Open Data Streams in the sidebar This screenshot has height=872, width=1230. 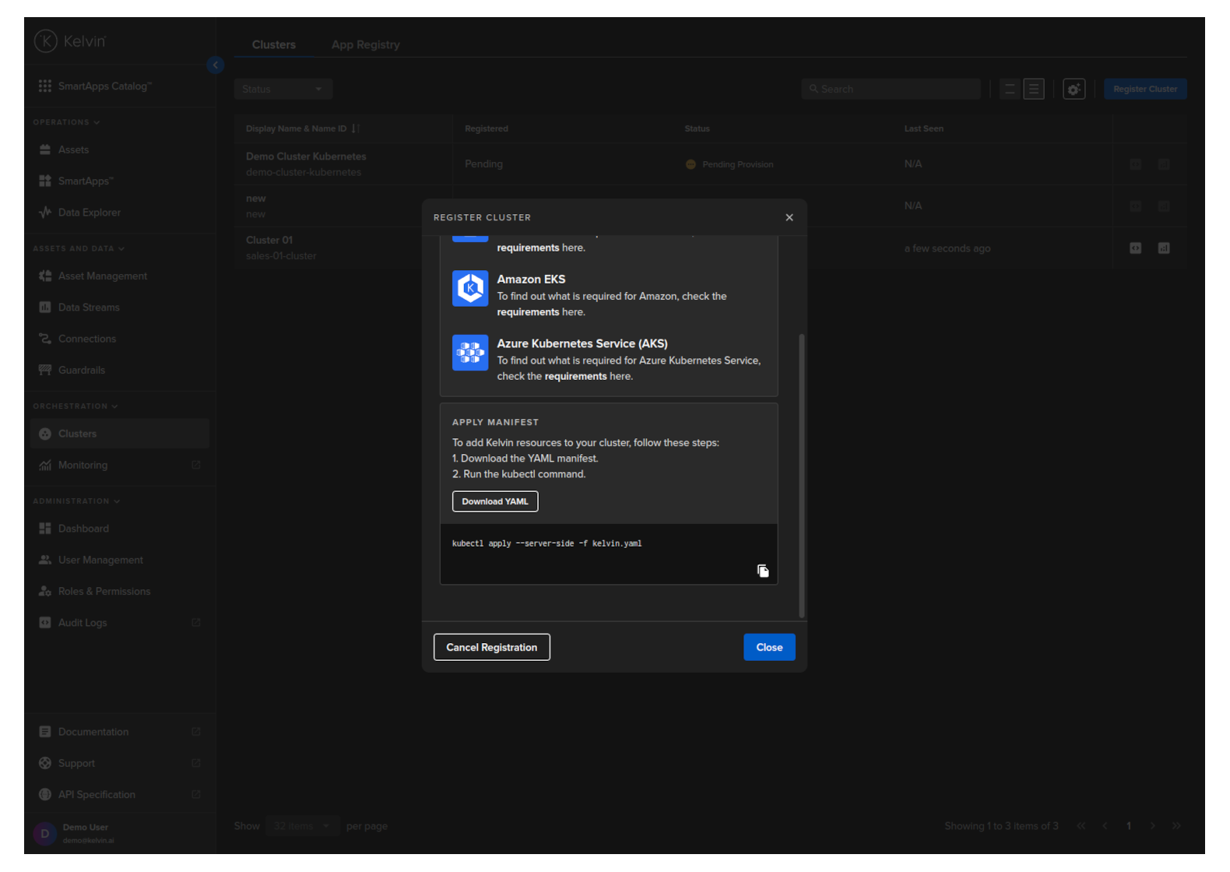pos(89,308)
